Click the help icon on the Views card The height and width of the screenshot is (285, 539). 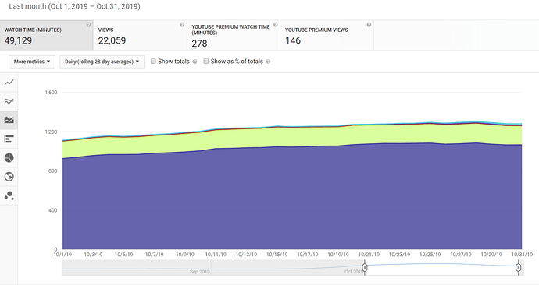click(182, 25)
